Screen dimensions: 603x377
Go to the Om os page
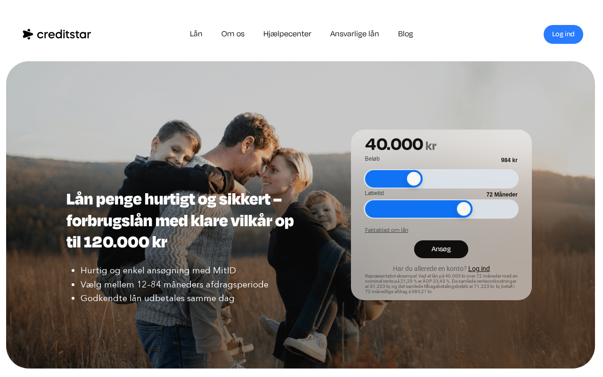233,34
